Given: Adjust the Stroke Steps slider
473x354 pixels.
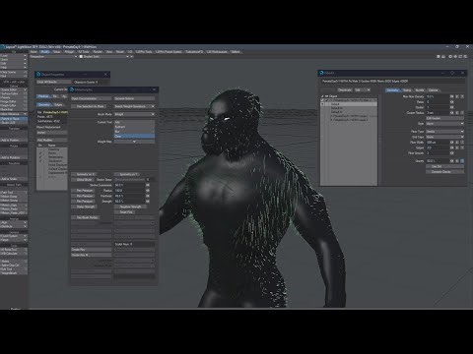Looking at the screenshot, I should click(129, 180).
